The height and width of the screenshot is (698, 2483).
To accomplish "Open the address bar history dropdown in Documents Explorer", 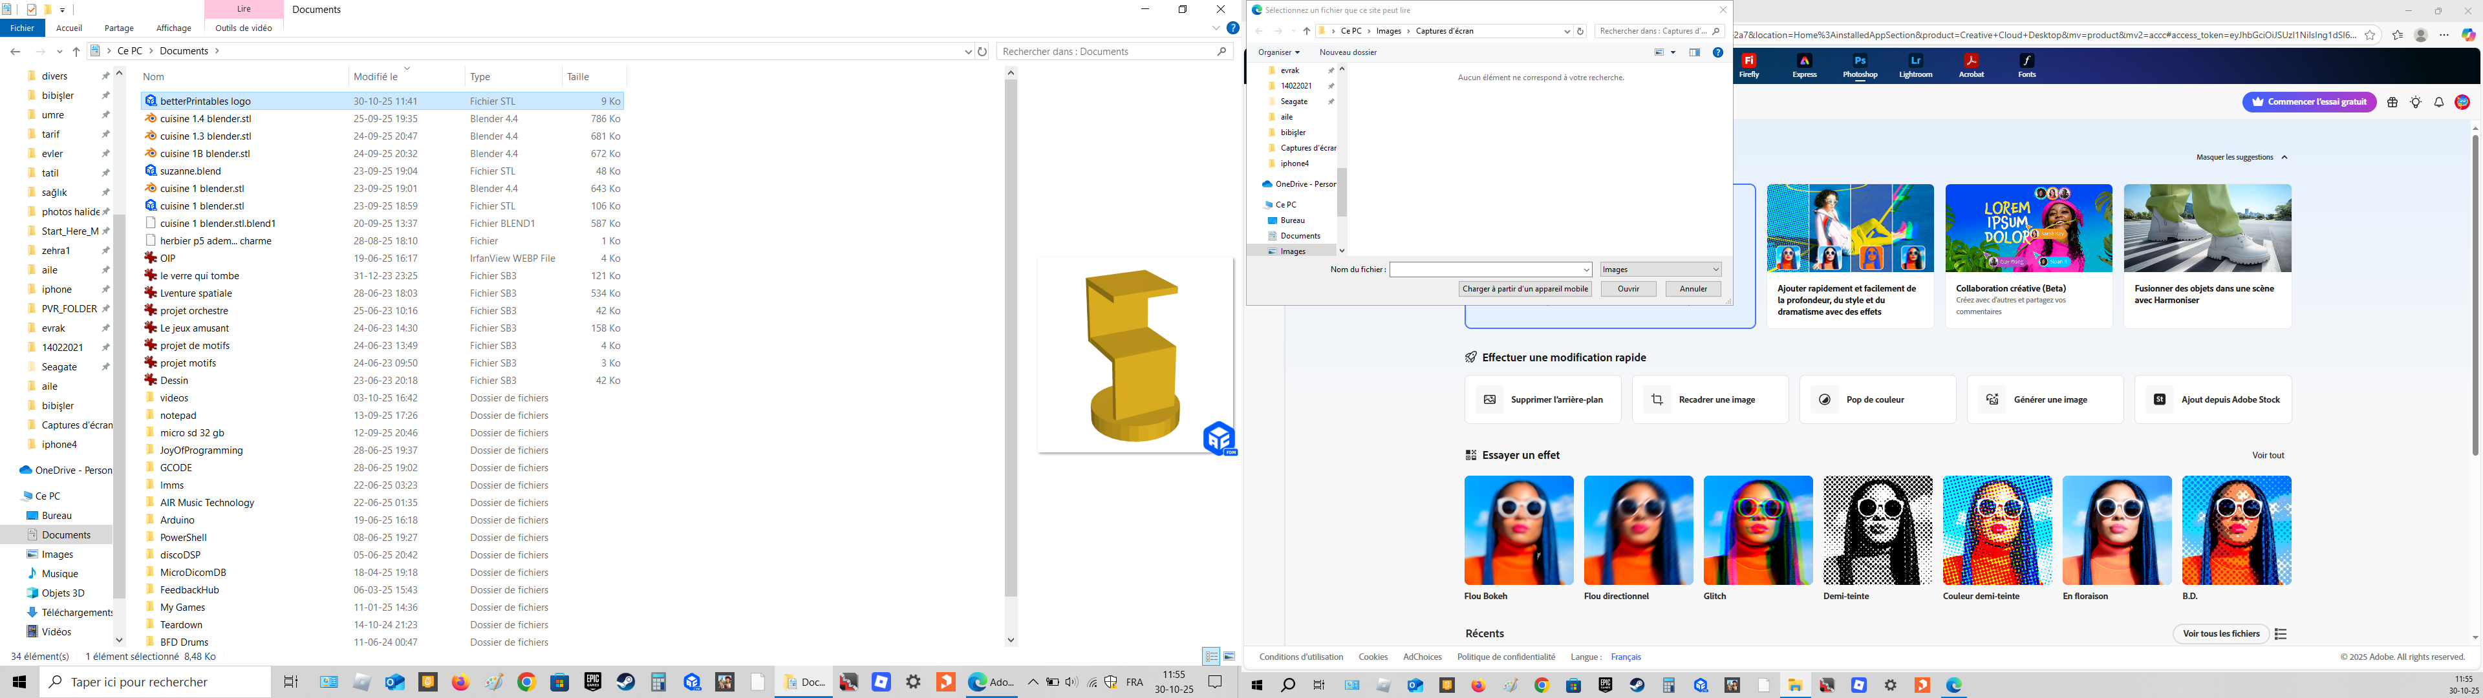I will 968,51.
